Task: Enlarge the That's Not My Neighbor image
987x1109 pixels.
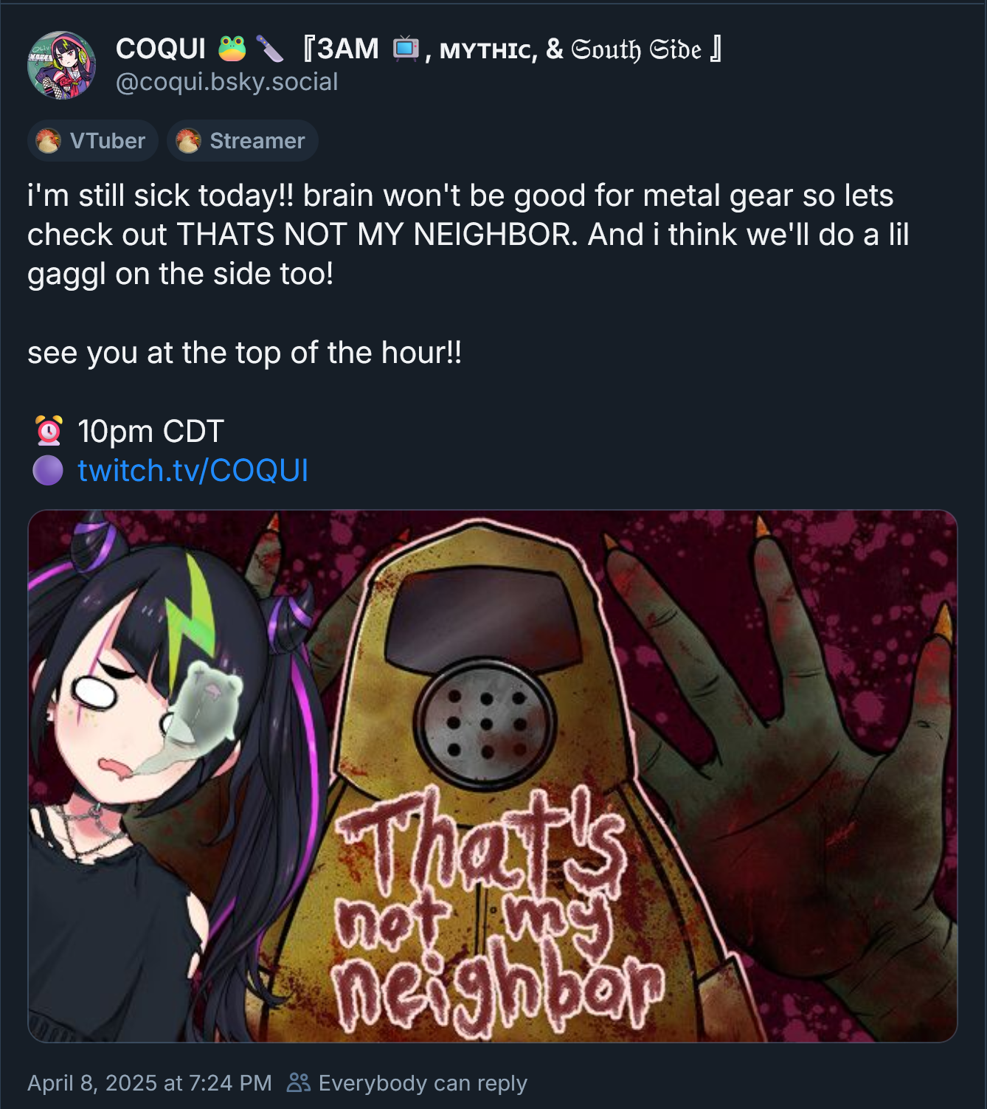Action: [x=493, y=776]
